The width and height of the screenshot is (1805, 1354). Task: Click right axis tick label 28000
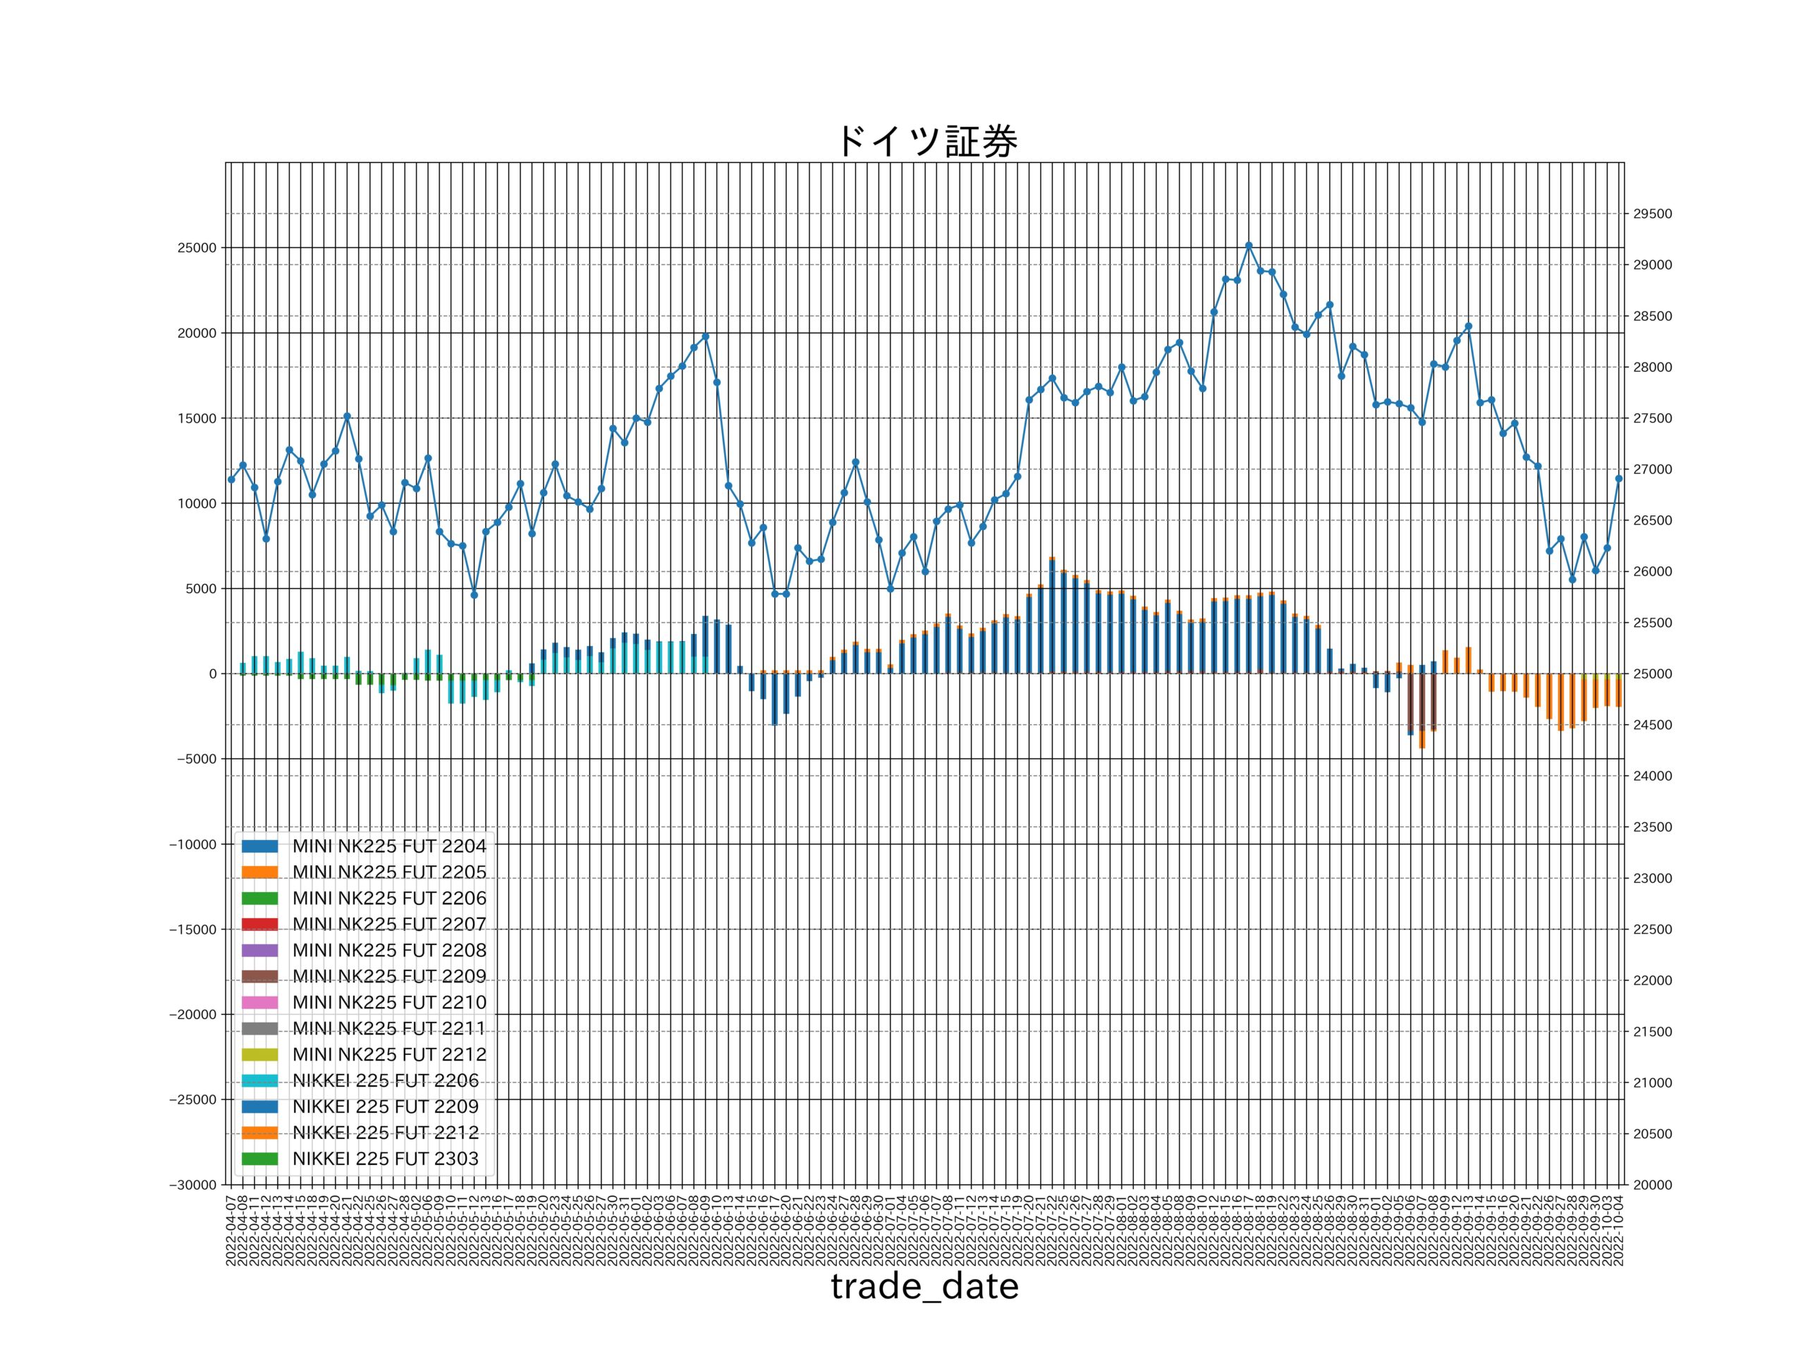(x=1653, y=367)
